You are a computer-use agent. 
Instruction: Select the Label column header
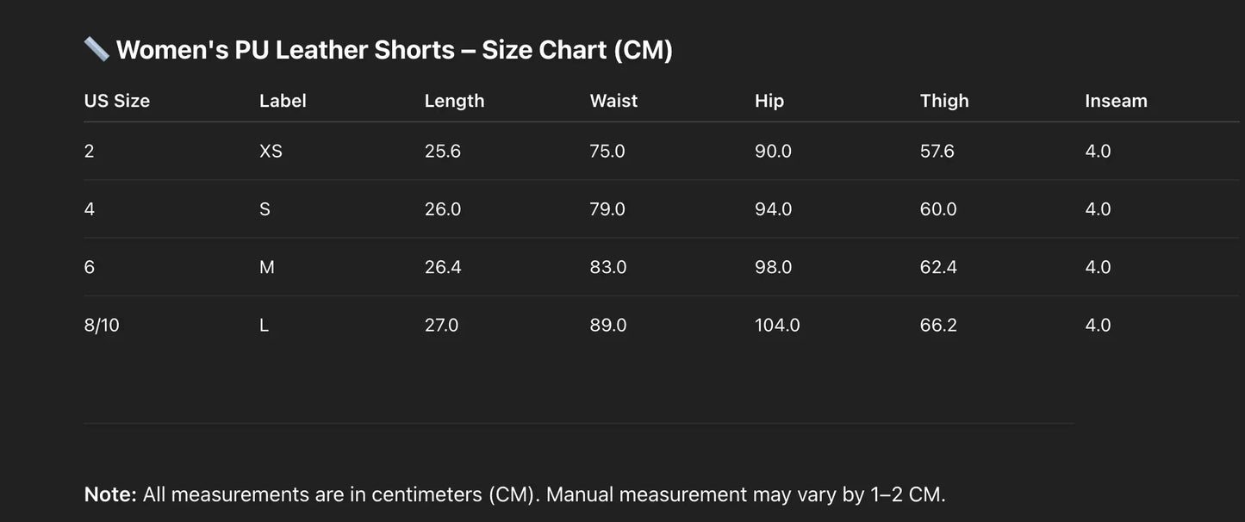click(x=283, y=101)
